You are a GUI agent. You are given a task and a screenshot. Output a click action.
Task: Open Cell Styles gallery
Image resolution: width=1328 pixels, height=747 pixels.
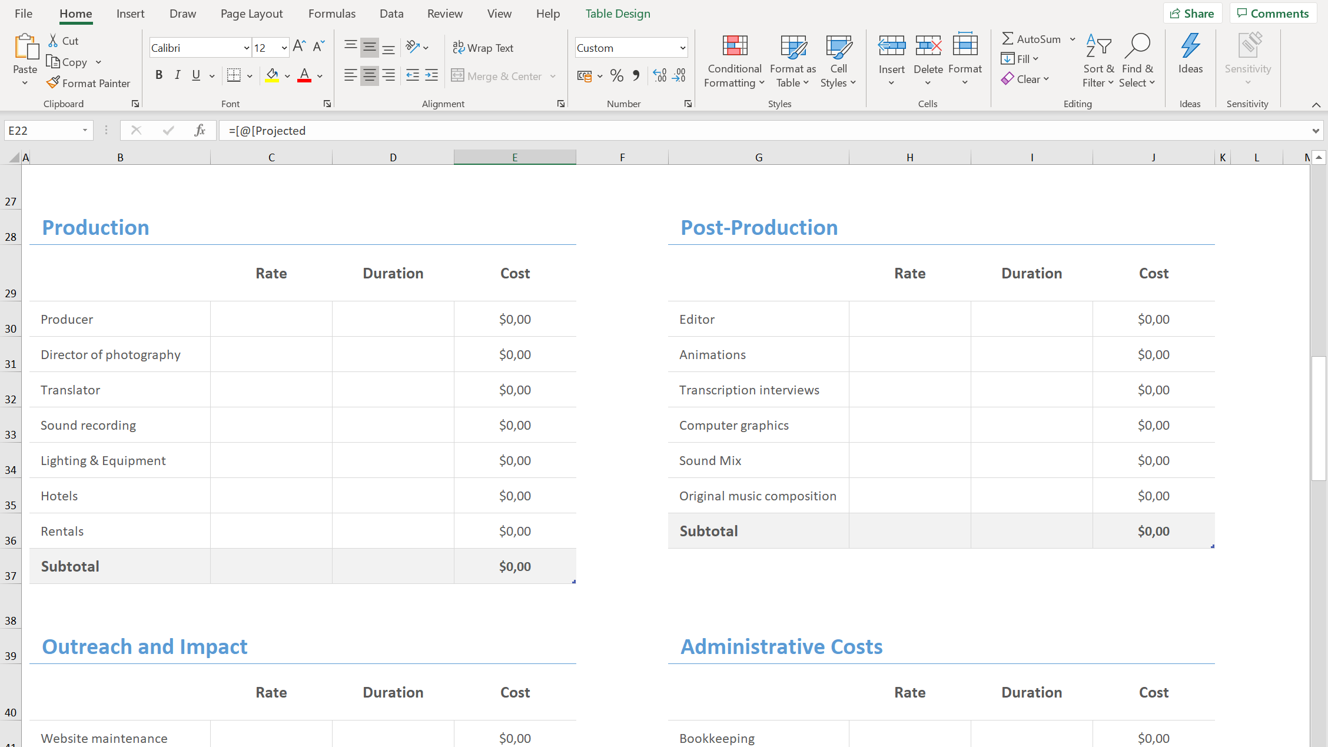point(838,61)
